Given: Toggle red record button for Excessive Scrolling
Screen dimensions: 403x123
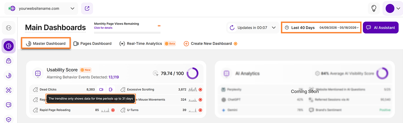Looking at the screenshot, I should (200, 90).
